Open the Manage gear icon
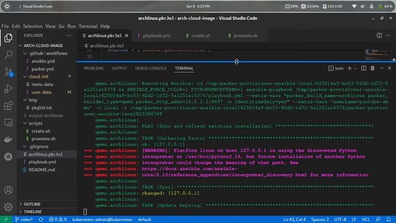This screenshot has width=396, height=223. click(8, 207)
